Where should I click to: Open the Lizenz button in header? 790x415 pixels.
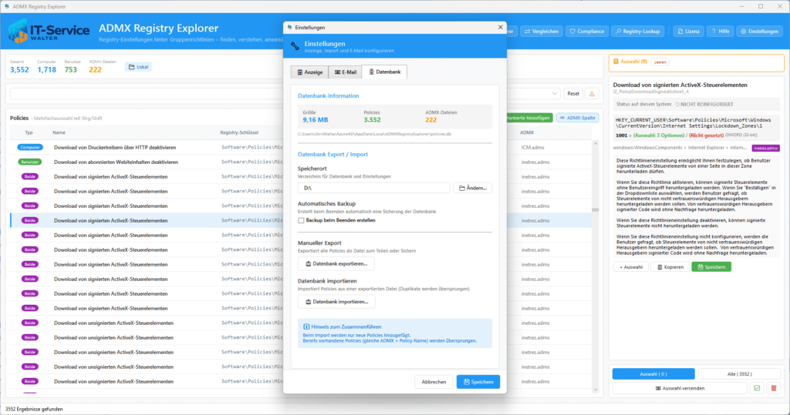[688, 32]
